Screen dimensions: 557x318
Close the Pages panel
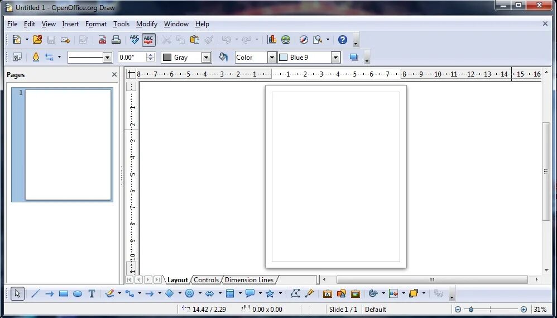114,74
